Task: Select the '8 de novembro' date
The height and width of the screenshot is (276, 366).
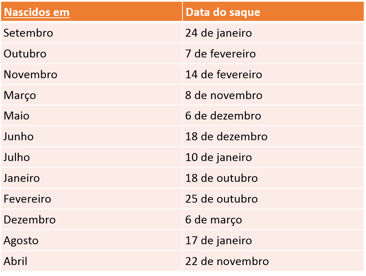Action: tap(224, 95)
